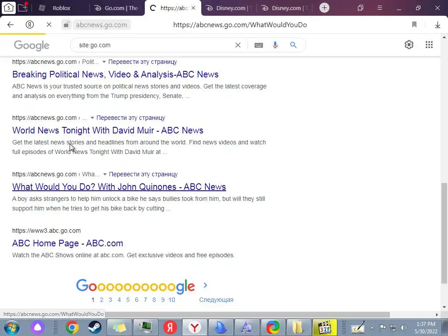Close the loading abcnews tab
This screenshot has width=448, height=336.
pos(193,8)
